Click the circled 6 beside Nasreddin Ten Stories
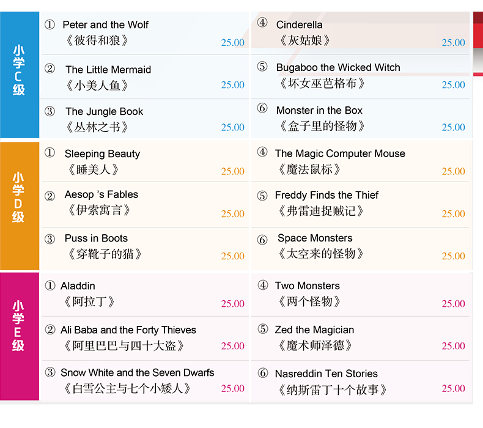The height and width of the screenshot is (428, 483). [x=263, y=373]
